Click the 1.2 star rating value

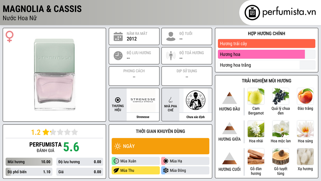(x=36, y=132)
